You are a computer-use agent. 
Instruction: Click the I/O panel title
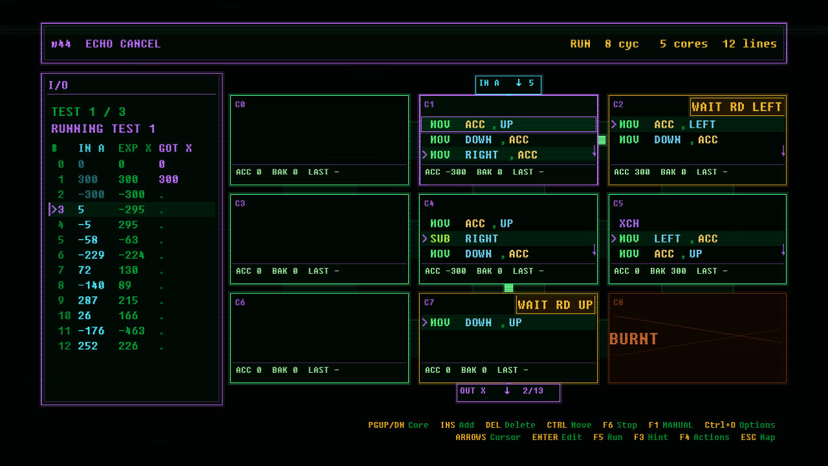point(58,85)
